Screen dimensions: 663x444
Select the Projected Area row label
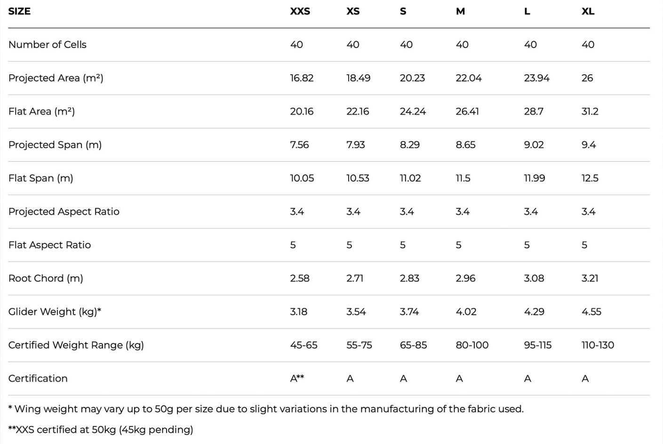click(x=56, y=78)
